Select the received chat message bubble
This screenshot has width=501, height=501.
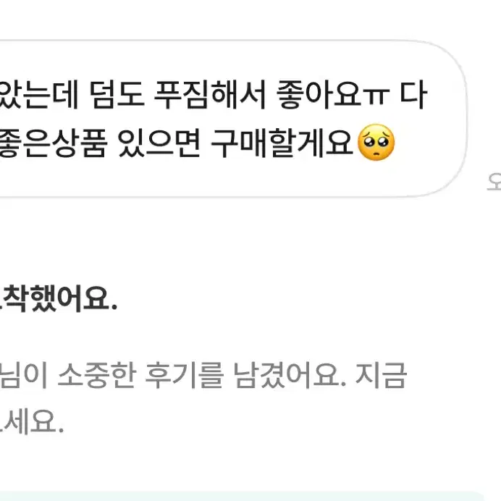[233, 119]
